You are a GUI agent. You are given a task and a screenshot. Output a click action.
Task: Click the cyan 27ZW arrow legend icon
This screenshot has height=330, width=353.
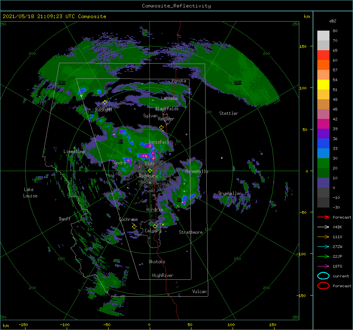point(323,247)
